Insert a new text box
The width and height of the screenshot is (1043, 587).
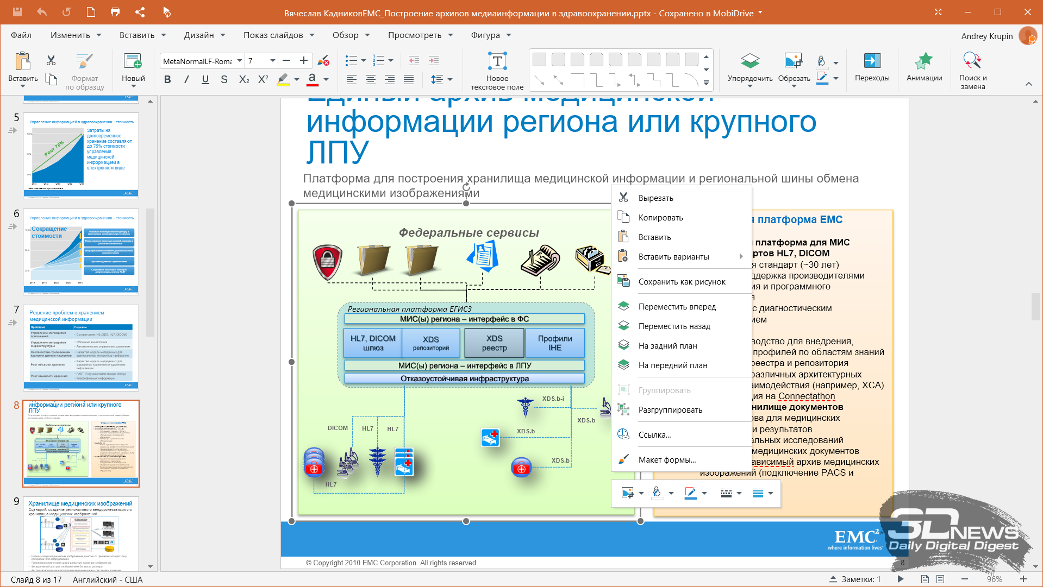[x=497, y=72]
